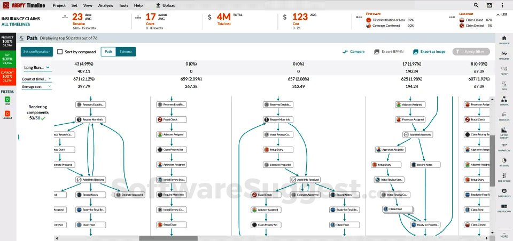Open the Count of timelines dropdown
The height and width of the screenshot is (241, 513).
pos(37,79)
